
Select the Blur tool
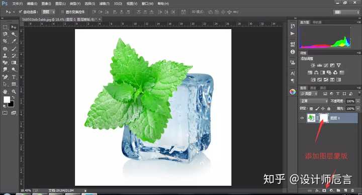pyautogui.click(x=5, y=69)
